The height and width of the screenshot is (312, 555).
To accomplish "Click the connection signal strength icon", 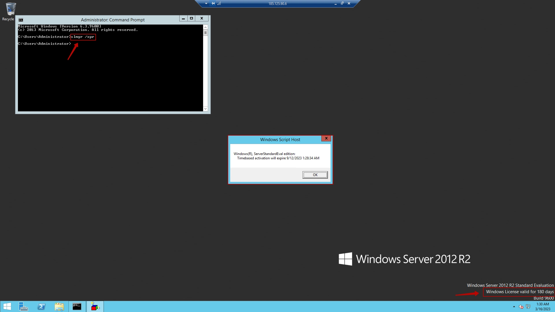I will pos(219,3).
